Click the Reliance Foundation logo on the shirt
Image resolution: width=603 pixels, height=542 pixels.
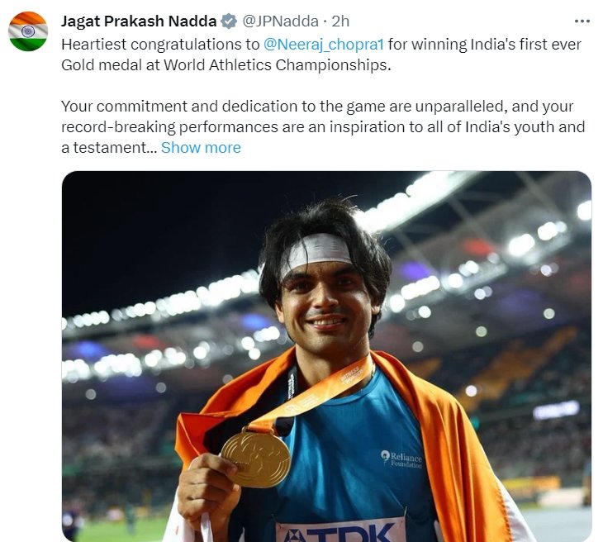[x=401, y=459]
